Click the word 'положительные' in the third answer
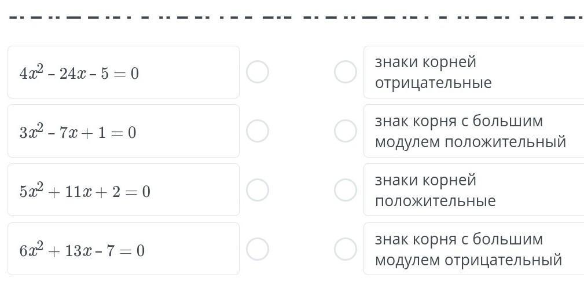The width and height of the screenshot is (584, 296). (435, 201)
